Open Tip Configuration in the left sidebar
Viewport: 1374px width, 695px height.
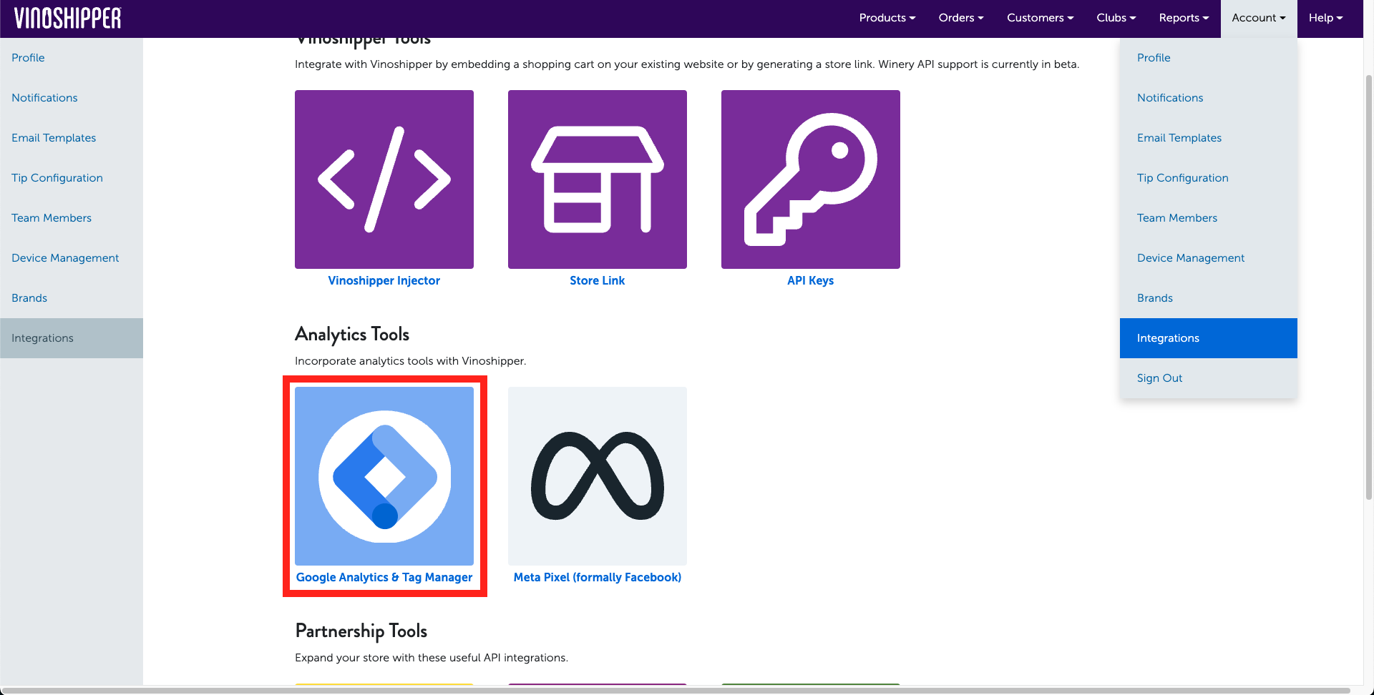tap(72, 178)
